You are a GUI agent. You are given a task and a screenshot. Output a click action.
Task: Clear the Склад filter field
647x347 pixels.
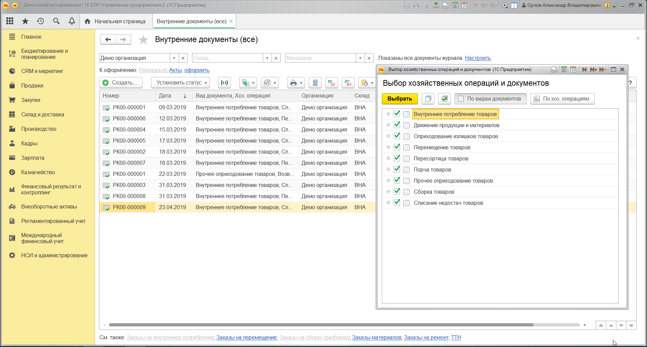click(276, 58)
